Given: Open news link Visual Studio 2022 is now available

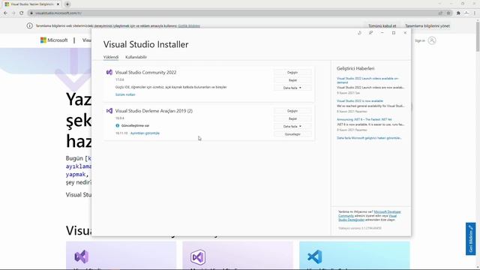Looking at the screenshot, I should 360,100.
